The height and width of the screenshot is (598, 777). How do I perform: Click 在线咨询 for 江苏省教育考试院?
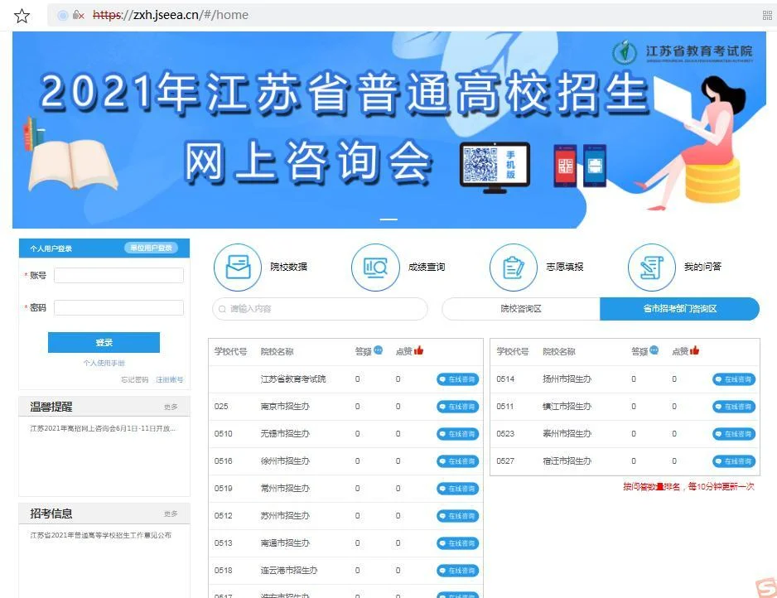[x=457, y=379]
